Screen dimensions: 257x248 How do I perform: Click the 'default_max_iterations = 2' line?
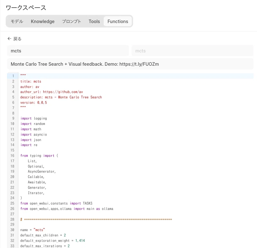pyautogui.click(x=45, y=246)
